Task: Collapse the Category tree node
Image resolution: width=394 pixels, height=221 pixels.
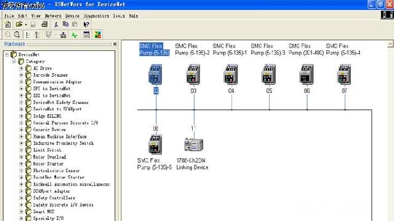Action: pyautogui.click(x=14, y=61)
